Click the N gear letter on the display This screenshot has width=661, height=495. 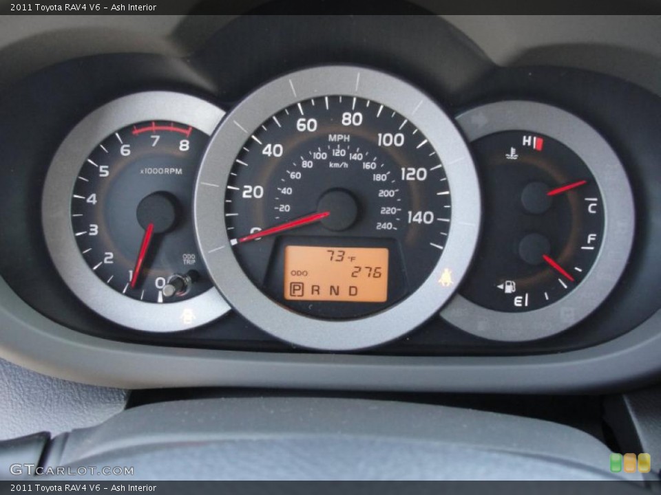pos(335,290)
